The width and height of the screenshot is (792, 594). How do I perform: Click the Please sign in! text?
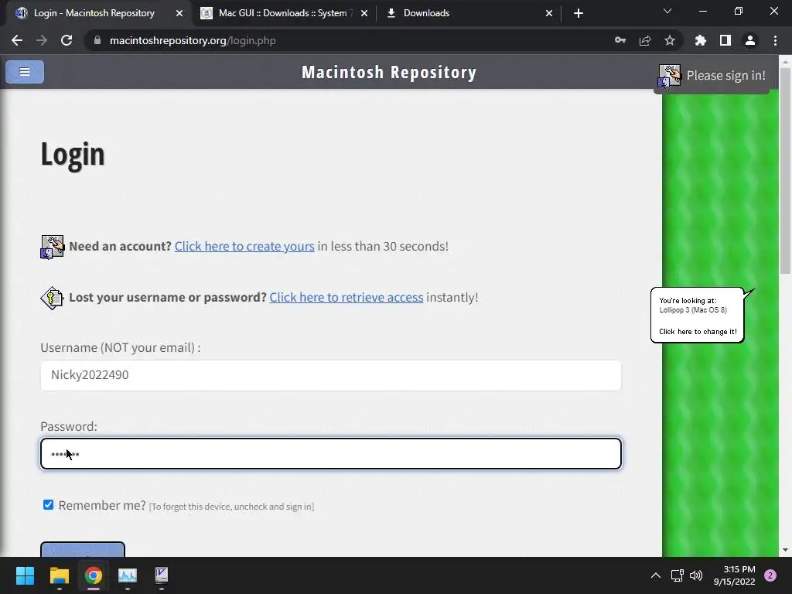coord(725,75)
